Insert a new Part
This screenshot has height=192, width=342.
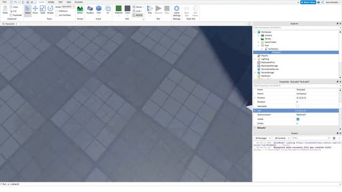tap(99, 10)
